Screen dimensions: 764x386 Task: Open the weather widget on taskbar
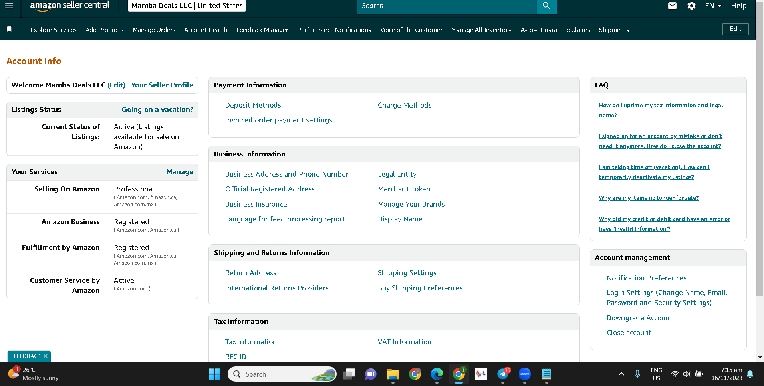point(34,374)
